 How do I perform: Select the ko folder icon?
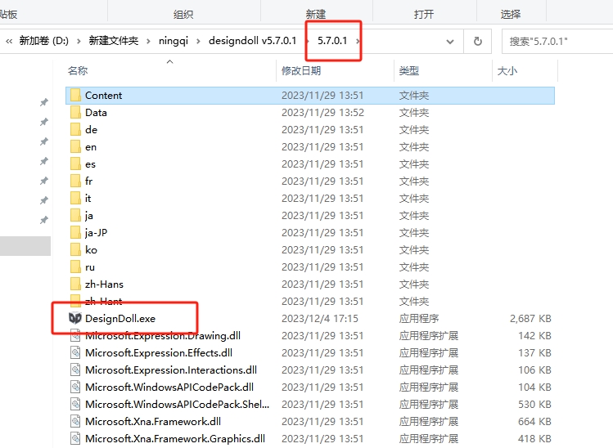[x=75, y=250]
